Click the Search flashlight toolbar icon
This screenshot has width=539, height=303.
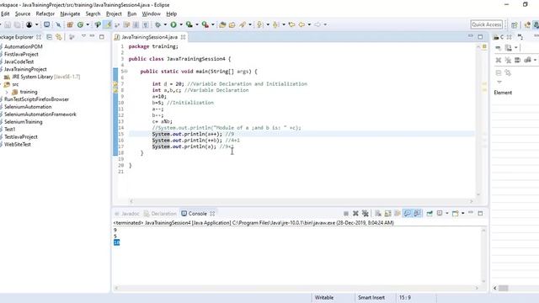[243, 24]
